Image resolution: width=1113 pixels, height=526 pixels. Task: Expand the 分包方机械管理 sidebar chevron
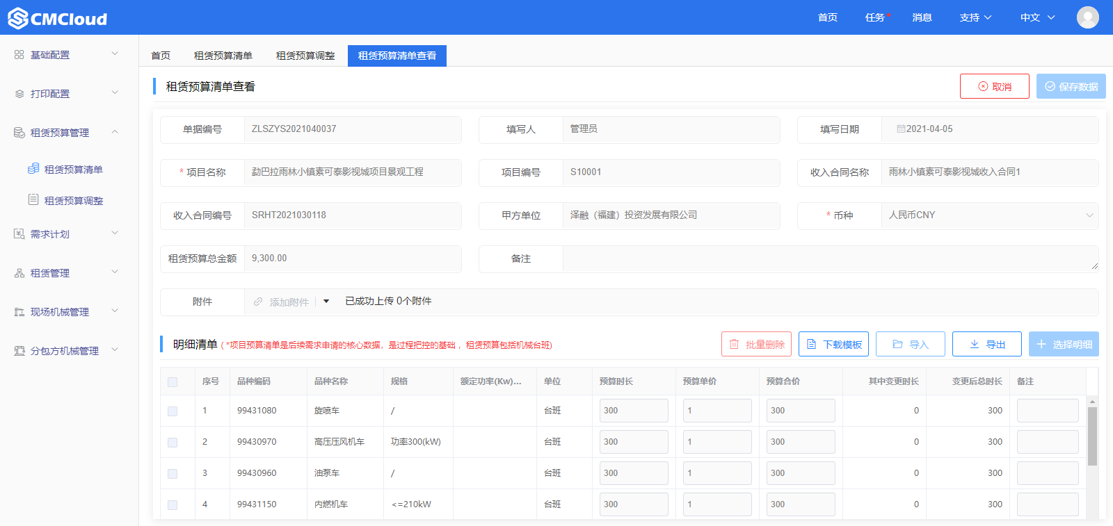click(x=115, y=350)
